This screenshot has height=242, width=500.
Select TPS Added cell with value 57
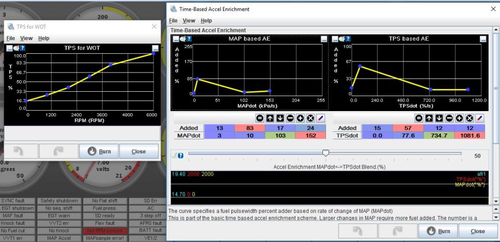point(408,128)
